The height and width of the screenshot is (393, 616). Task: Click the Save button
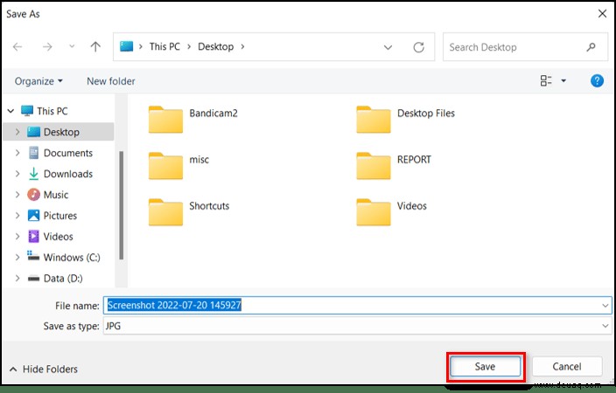[485, 367]
